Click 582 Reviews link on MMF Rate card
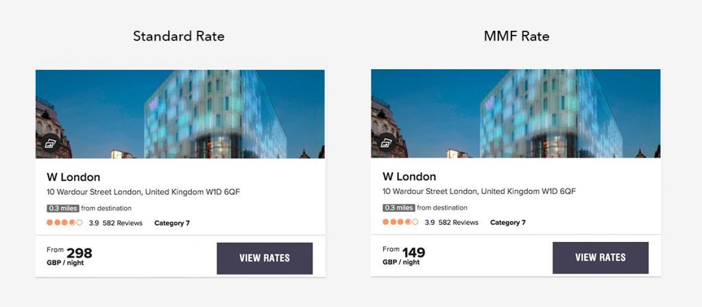Viewport: 702px width, 307px height. pos(458,223)
